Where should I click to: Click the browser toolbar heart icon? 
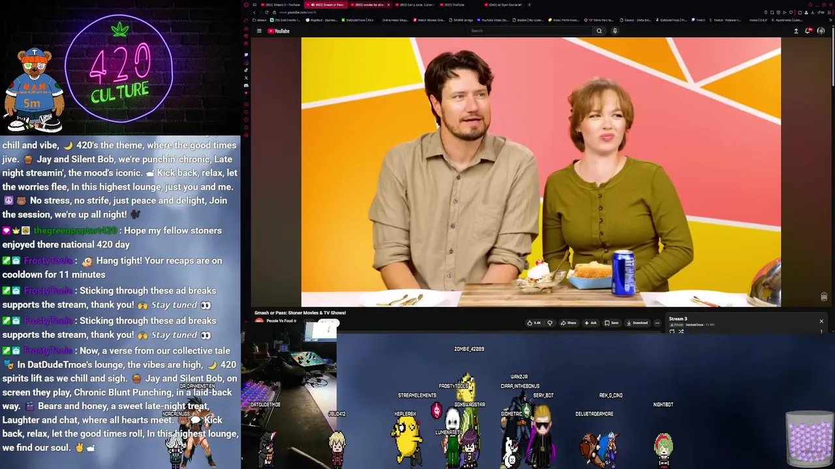pos(791,12)
